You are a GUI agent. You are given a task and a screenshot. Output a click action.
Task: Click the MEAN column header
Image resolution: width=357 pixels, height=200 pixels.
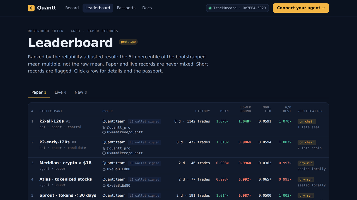click(x=224, y=111)
